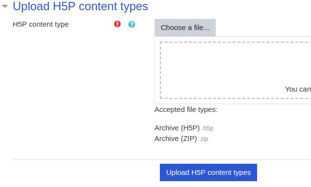The height and width of the screenshot is (187, 311).
Task: Click the Archive (ZIP) file type entry
Action: click(175, 139)
